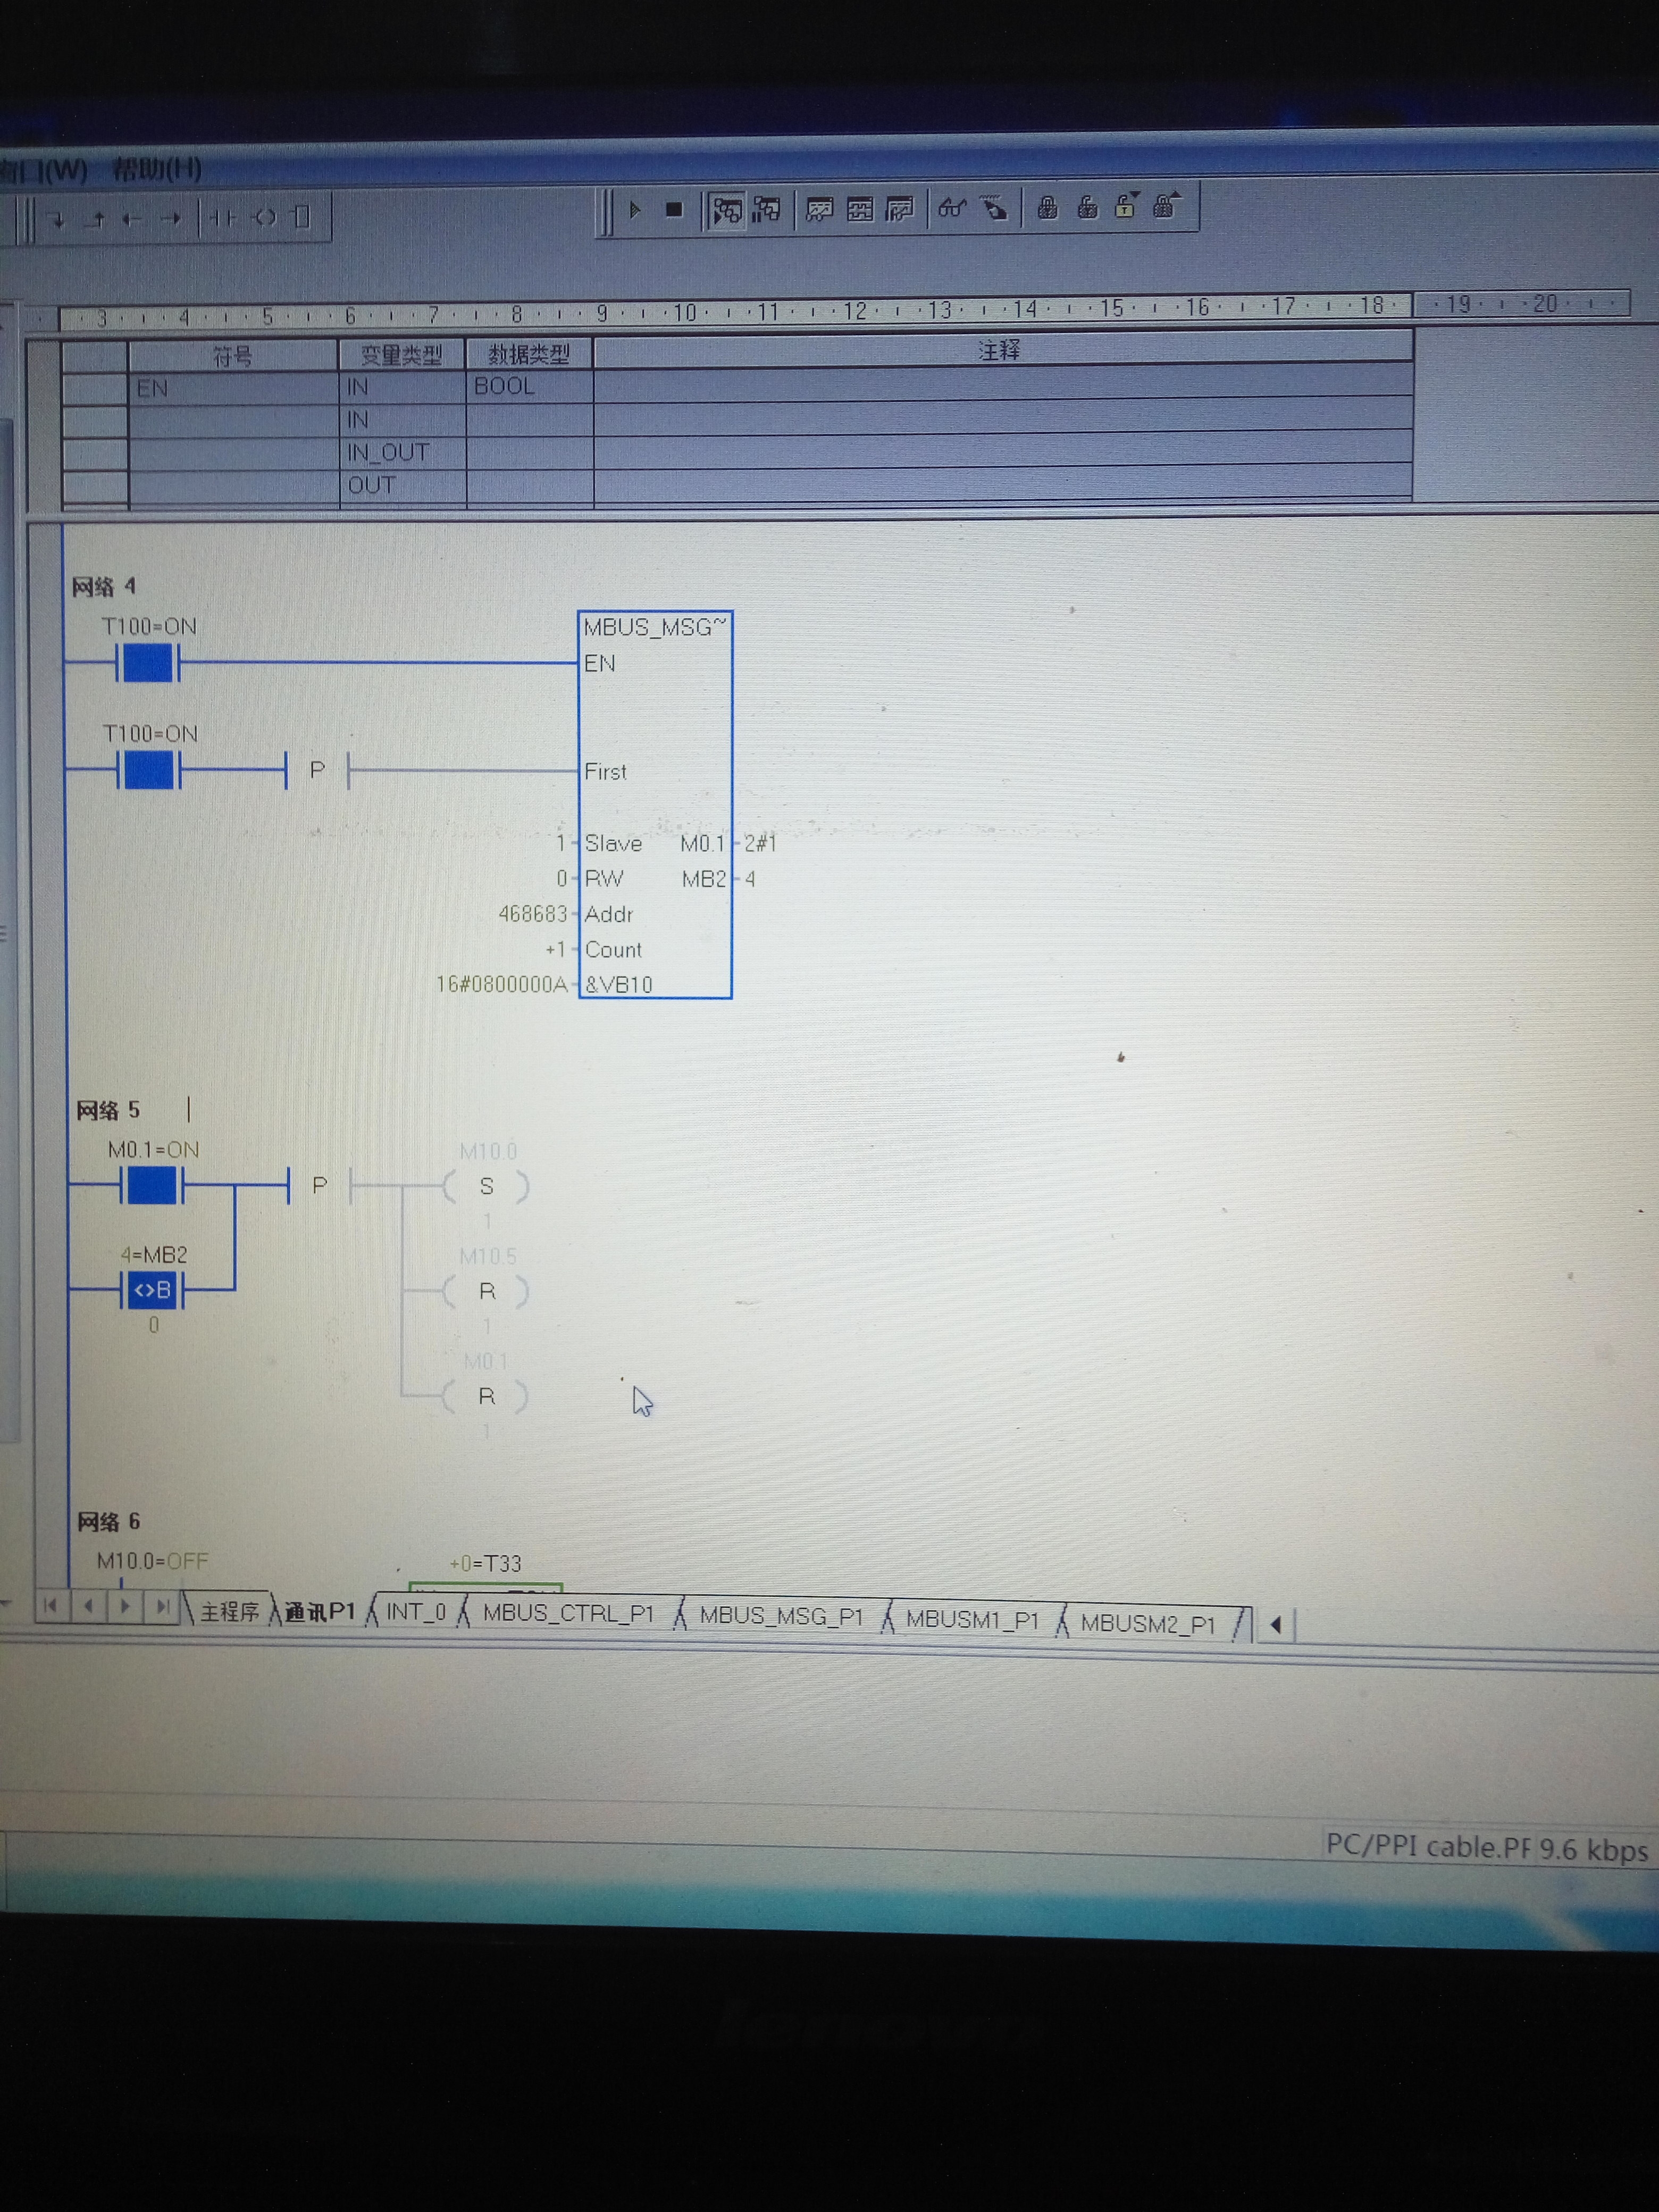The height and width of the screenshot is (2212, 1659).
Task: Click the padlock with down arrow icon
Action: click(1126, 205)
